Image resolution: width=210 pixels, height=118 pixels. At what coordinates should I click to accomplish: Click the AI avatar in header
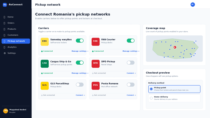click(192, 5)
